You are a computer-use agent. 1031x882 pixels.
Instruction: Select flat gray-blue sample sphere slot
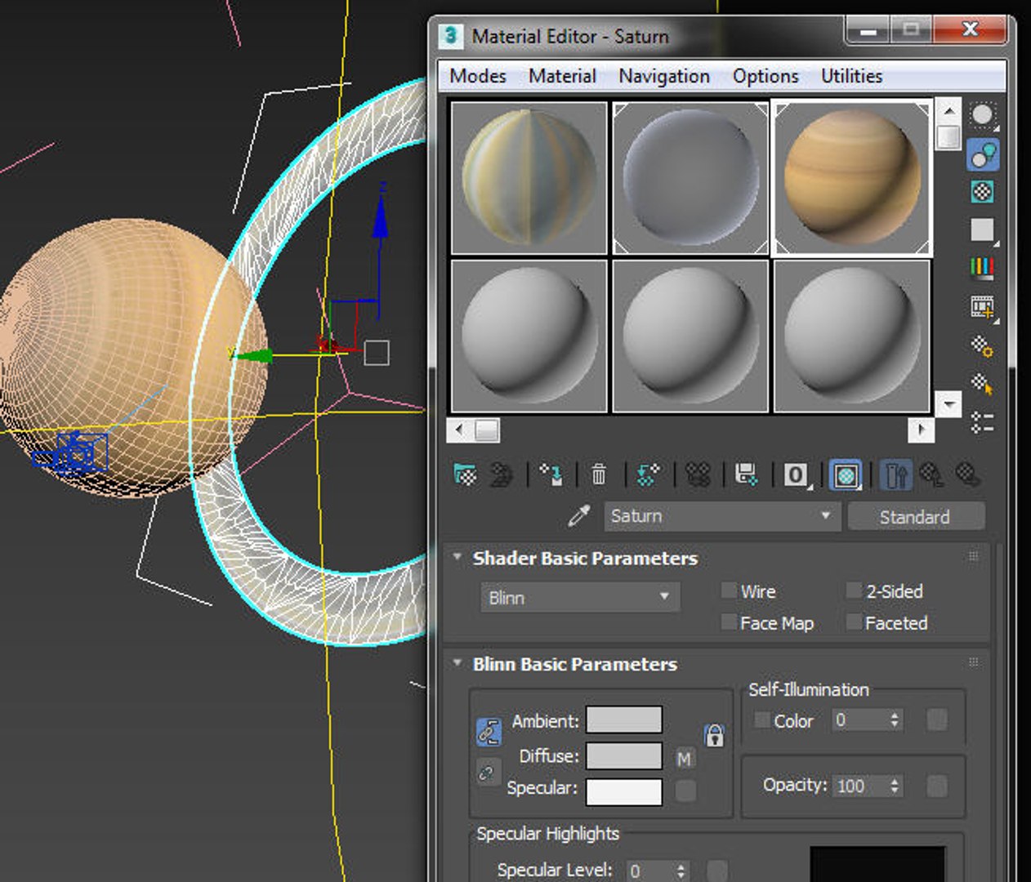(690, 177)
